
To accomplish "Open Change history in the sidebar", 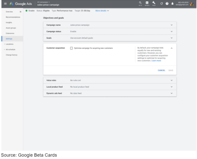I will point(11,55).
